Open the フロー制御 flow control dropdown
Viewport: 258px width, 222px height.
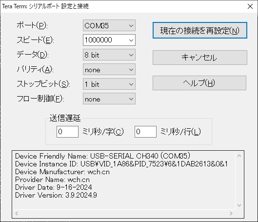109,99
